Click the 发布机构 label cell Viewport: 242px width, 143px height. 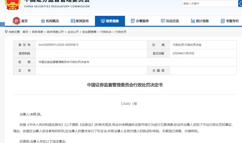pyautogui.click(x=24, y=54)
